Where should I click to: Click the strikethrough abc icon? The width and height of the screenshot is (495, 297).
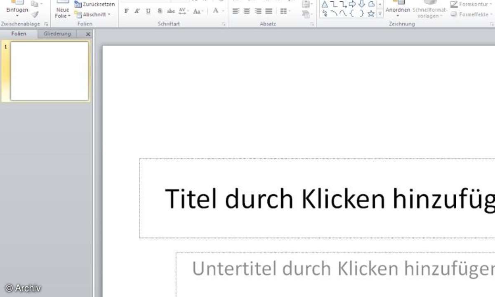click(x=171, y=11)
